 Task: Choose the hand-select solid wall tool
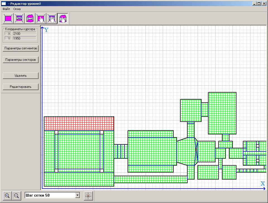[41, 18]
